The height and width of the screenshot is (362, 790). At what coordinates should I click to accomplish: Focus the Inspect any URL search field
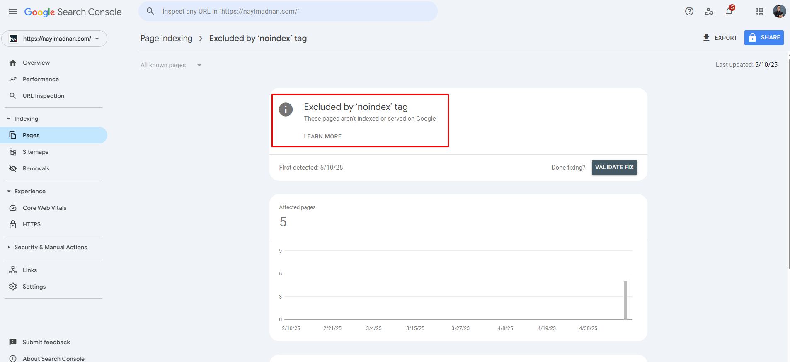288,11
